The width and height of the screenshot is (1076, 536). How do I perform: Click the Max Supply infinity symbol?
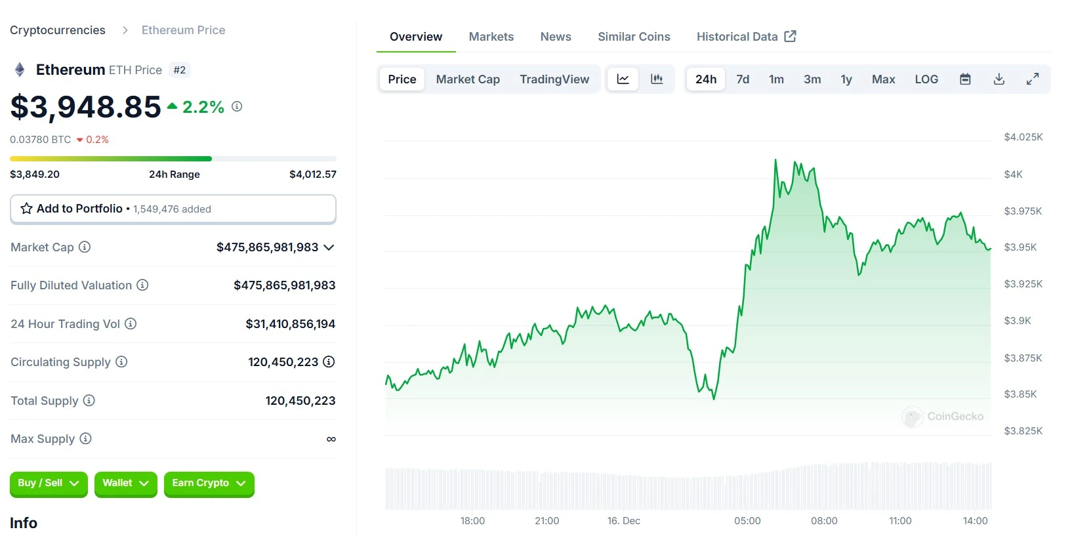pyautogui.click(x=331, y=439)
